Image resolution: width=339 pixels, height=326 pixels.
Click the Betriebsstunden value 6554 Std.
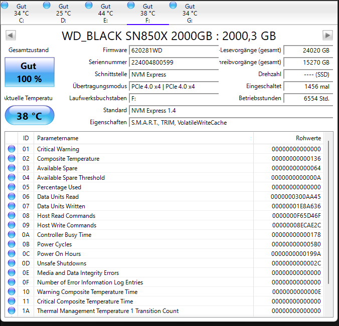(308, 99)
